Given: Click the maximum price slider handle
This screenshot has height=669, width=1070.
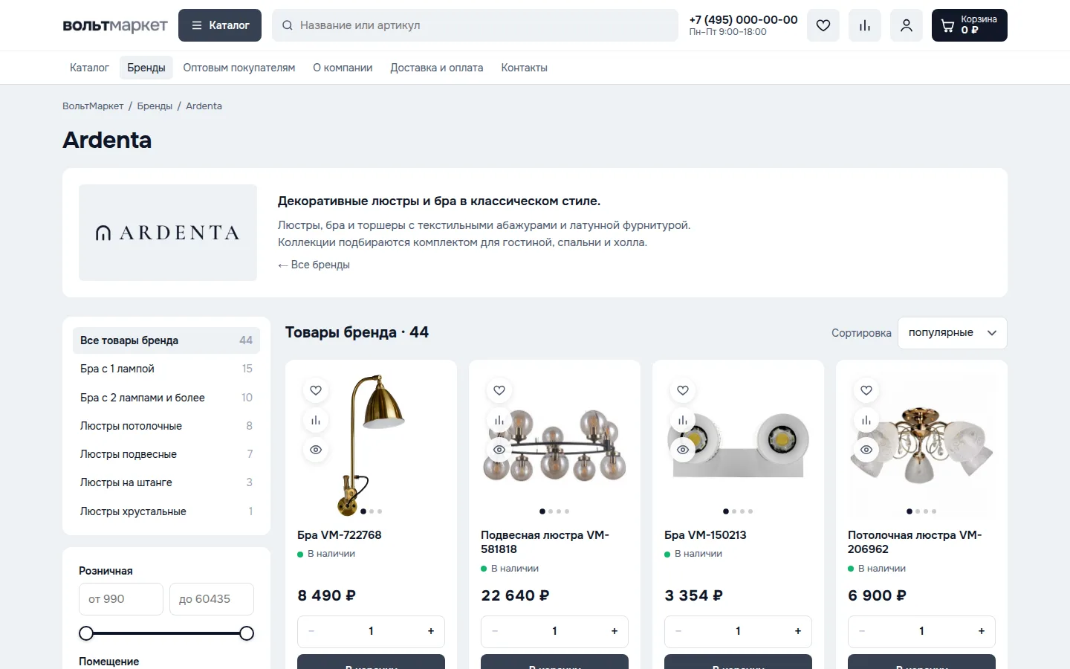Looking at the screenshot, I should click(x=247, y=633).
